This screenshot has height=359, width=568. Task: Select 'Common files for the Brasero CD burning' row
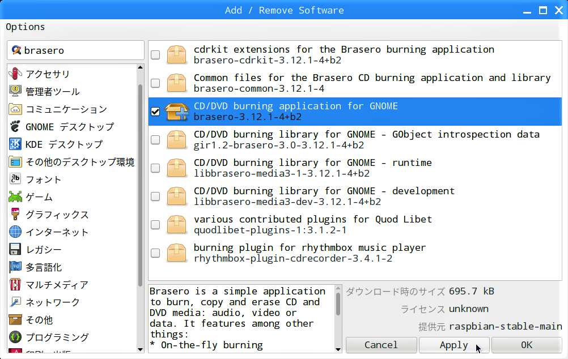point(355,83)
